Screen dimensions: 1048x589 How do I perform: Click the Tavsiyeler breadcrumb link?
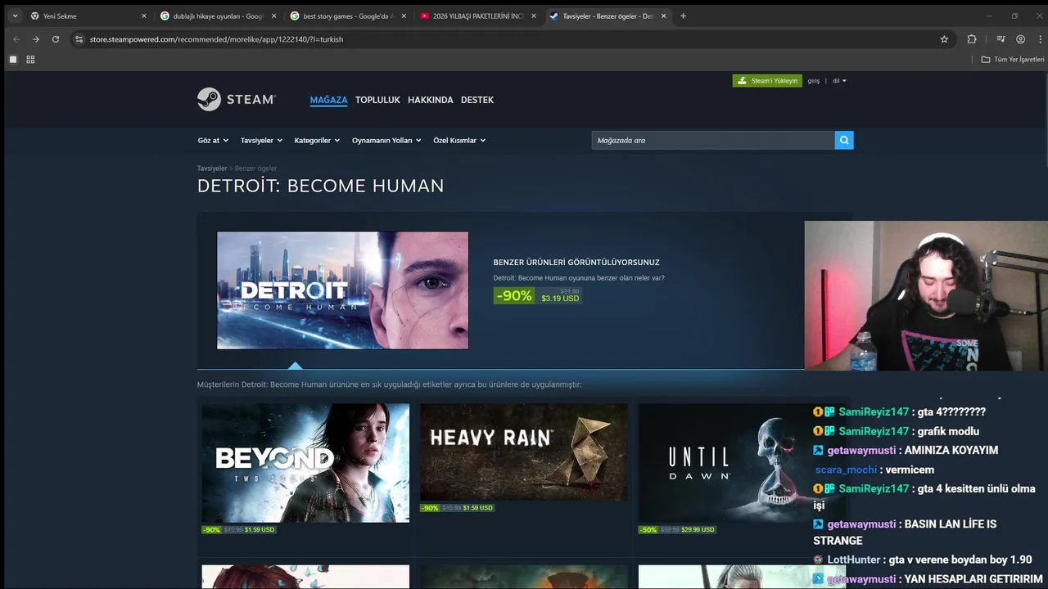pos(212,169)
